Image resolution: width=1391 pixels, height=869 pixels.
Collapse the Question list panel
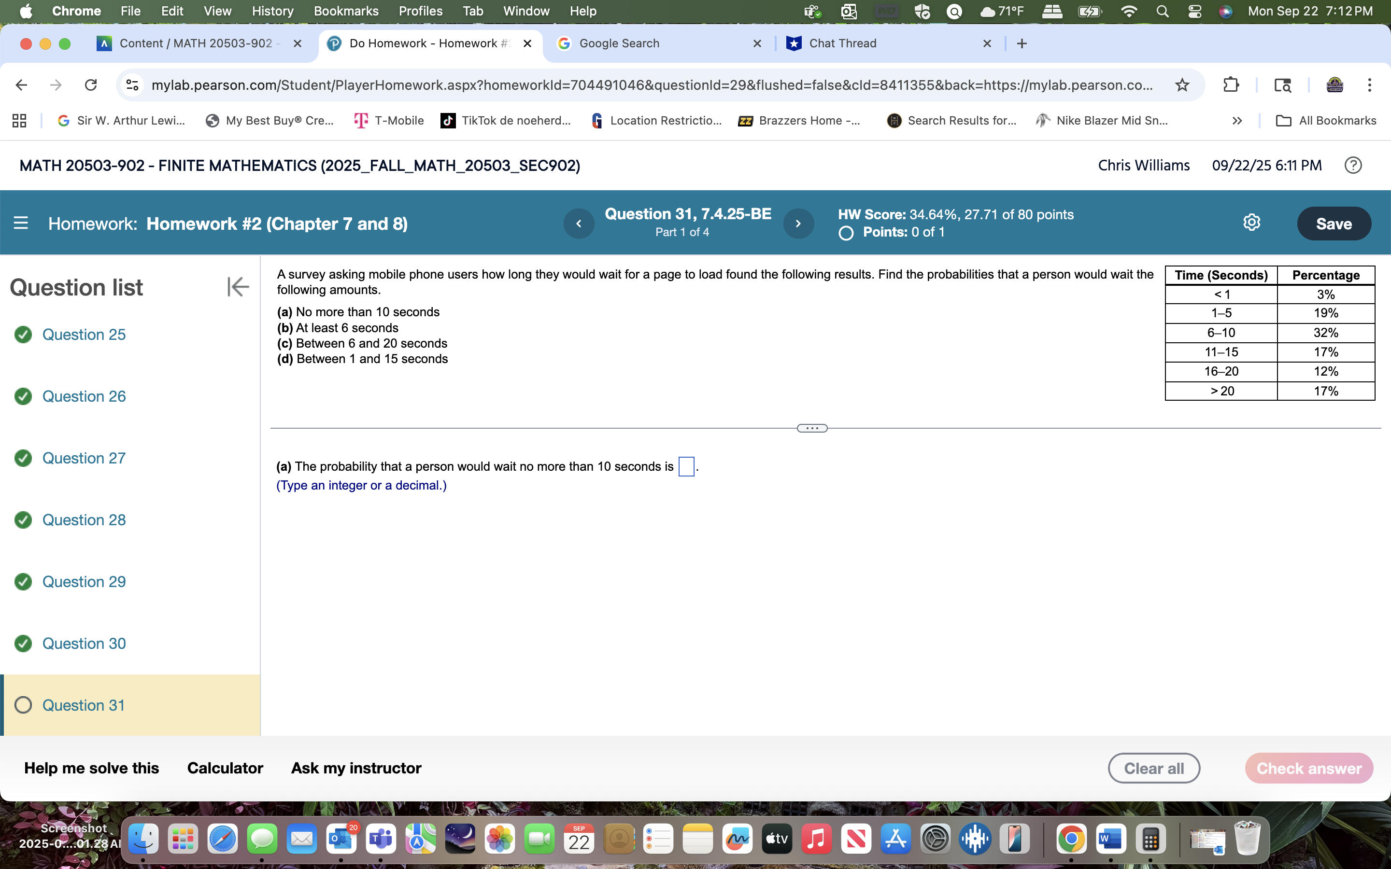pos(238,287)
